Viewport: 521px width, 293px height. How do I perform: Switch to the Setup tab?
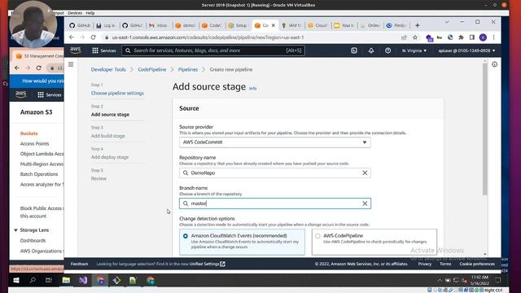239,25
